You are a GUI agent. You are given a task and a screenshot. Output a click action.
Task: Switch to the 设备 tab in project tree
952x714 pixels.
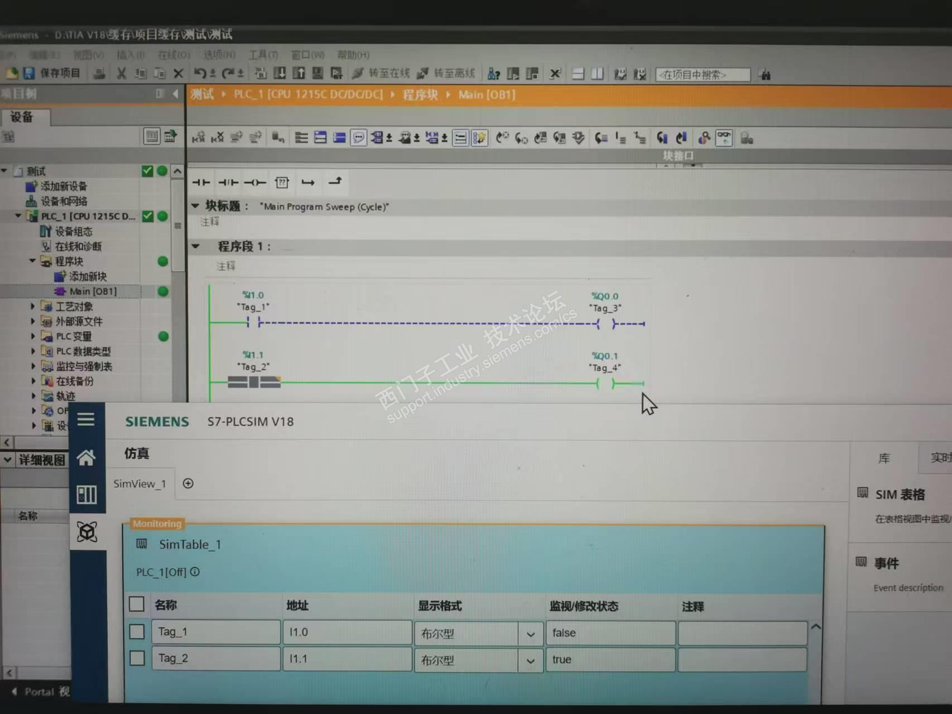click(22, 117)
